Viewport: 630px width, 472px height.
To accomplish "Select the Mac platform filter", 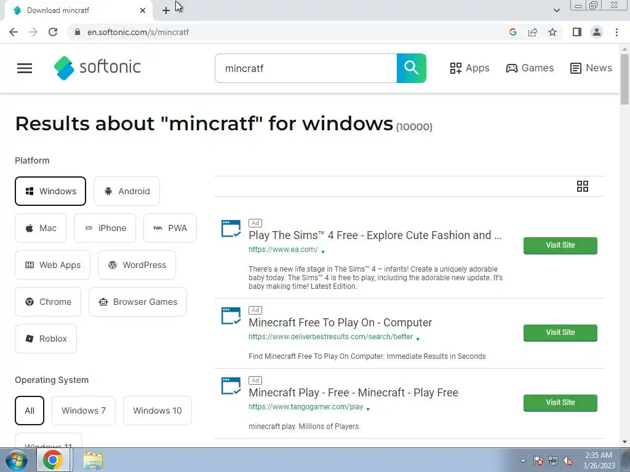I will [x=41, y=228].
